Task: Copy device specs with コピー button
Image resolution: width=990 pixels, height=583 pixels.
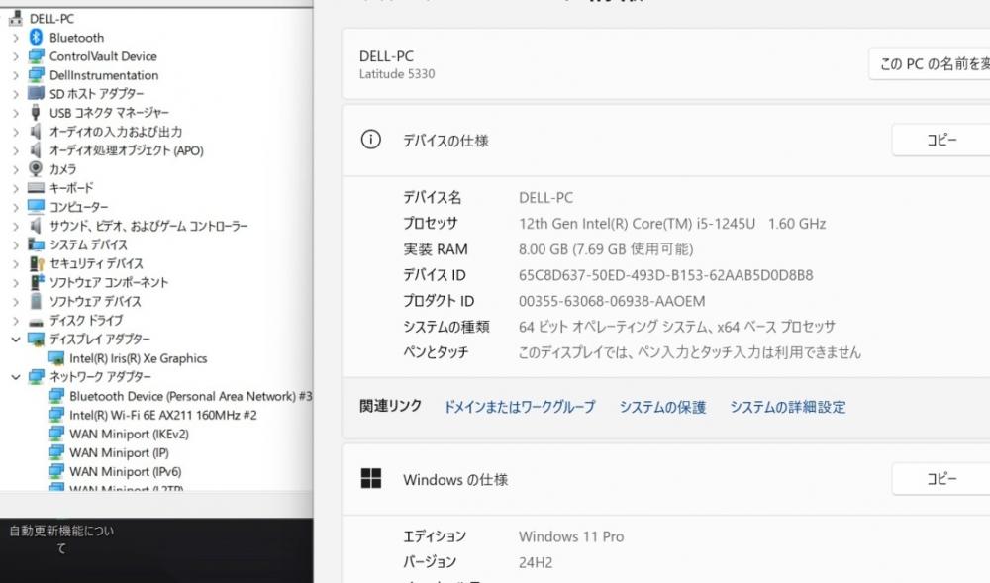Action: (x=940, y=141)
